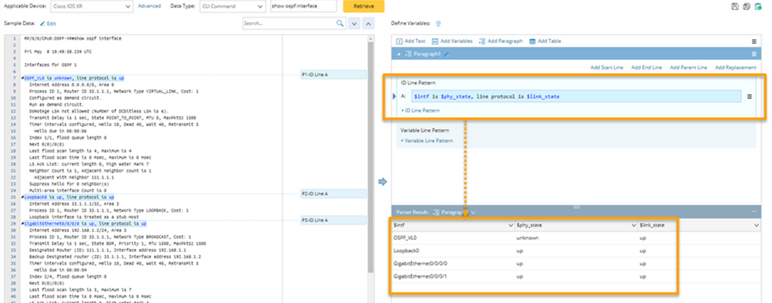
Task: Open the $intf column dropdown
Action: click(x=510, y=225)
